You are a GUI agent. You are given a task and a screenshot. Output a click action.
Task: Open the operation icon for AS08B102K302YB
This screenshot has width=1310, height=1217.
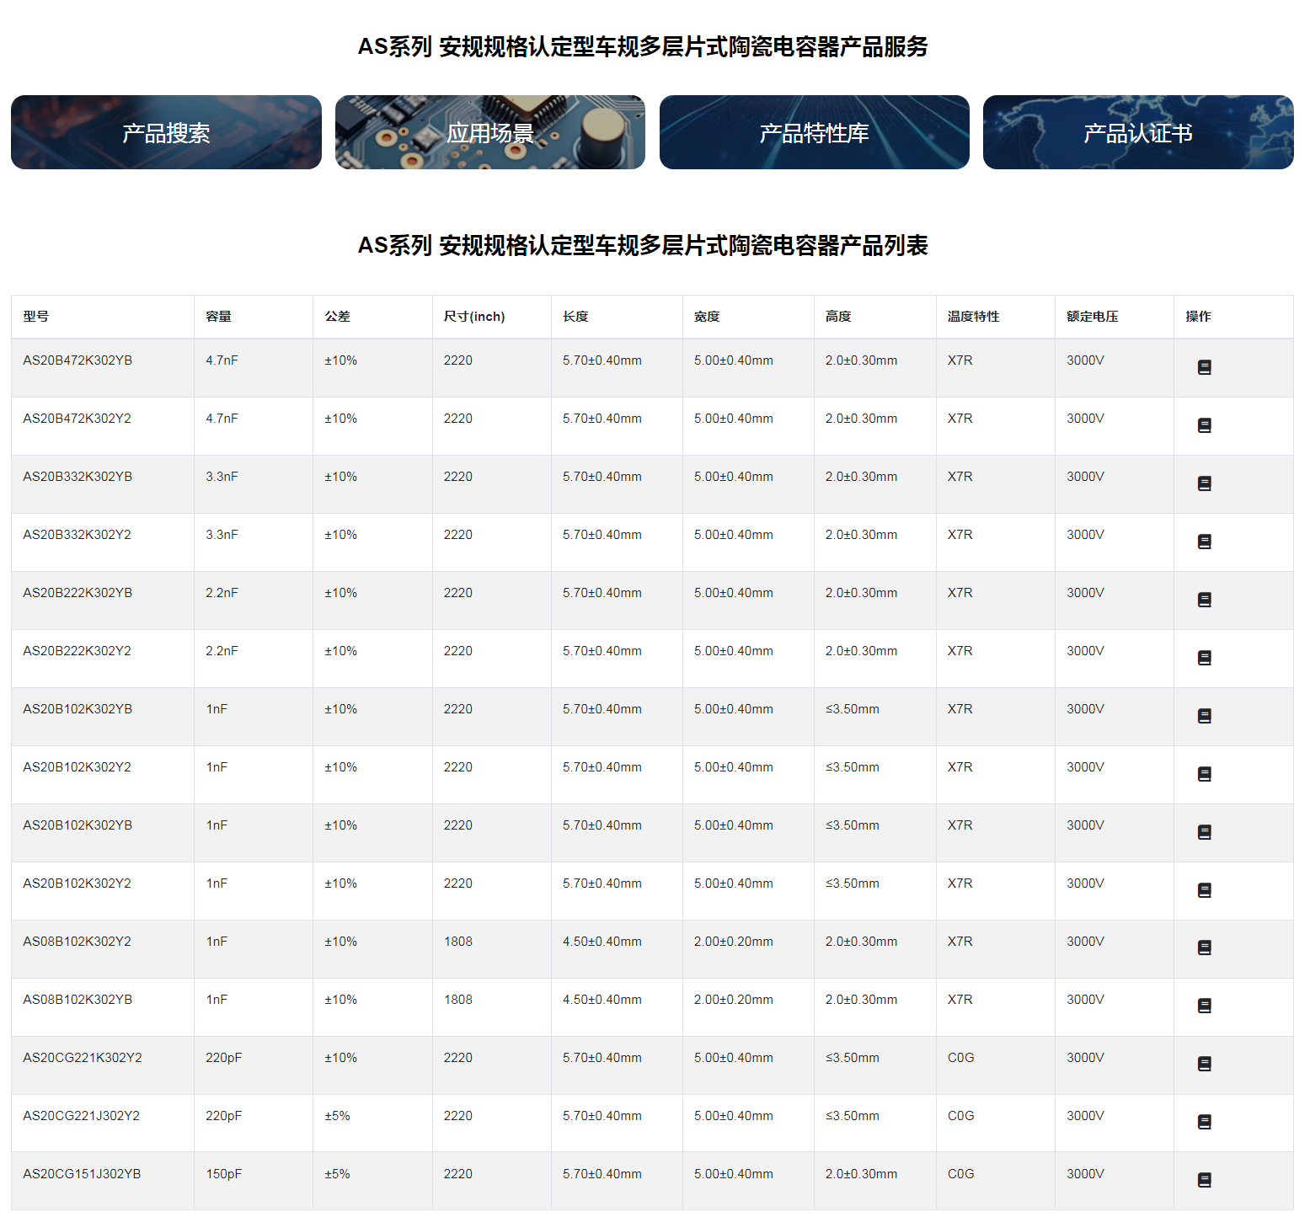[1204, 1006]
